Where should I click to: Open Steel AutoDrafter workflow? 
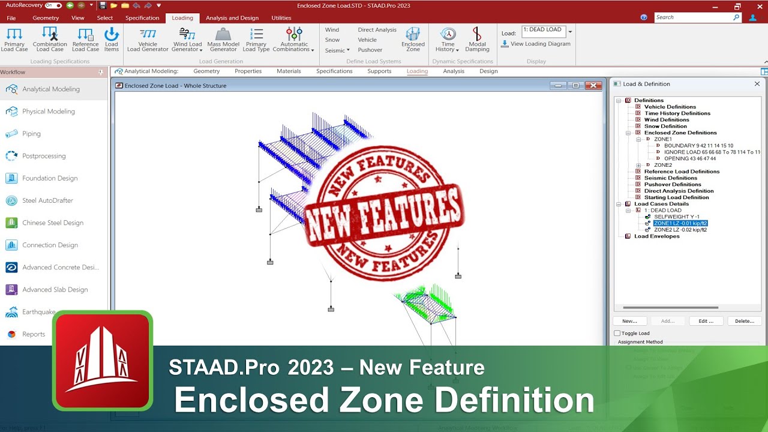point(47,200)
